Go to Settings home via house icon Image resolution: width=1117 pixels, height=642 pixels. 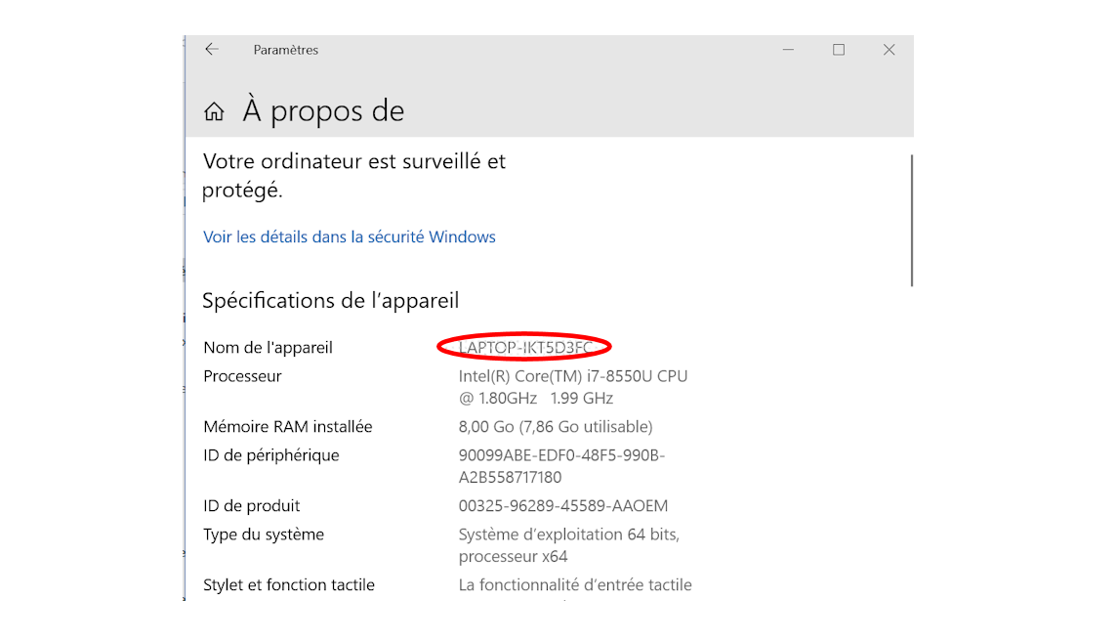tap(214, 111)
